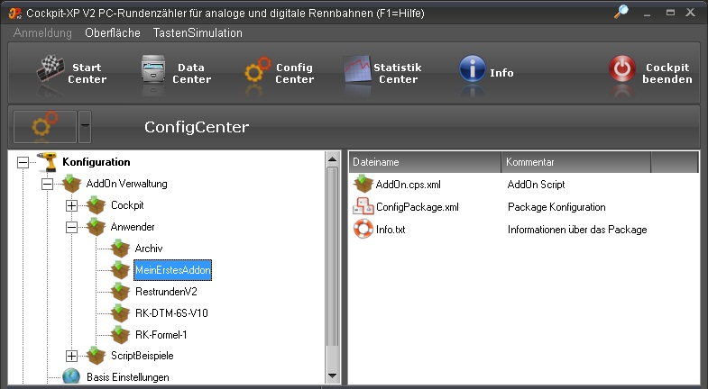Open the Statistik Center chart icon

click(x=357, y=69)
